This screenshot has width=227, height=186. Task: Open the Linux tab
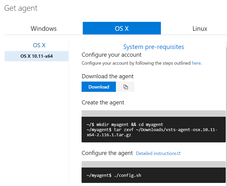[x=200, y=28]
